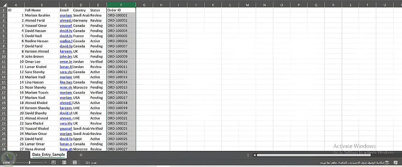Open youssef email link for Youssef Omar
The image size is (402, 167).
click(66, 26)
